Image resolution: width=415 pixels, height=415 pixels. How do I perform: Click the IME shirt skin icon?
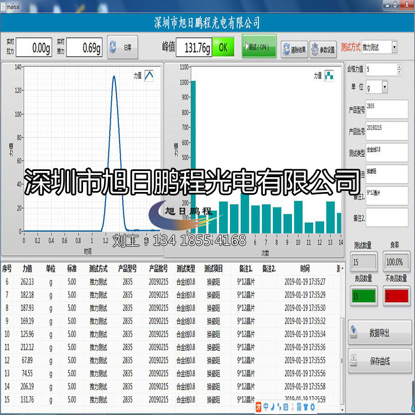click(x=305, y=407)
